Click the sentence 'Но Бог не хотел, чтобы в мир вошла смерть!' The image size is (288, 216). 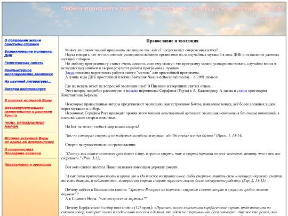pyautogui.click(x=102, y=126)
